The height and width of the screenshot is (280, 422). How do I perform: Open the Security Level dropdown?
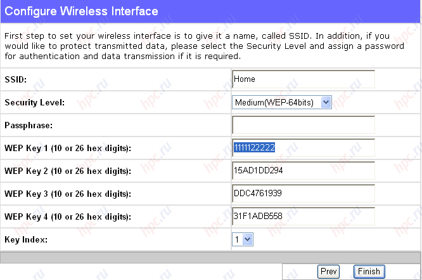tap(282, 102)
